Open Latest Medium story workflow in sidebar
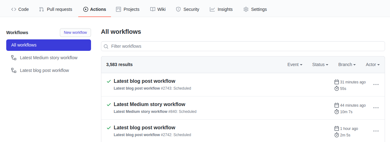The width and height of the screenshot is (390, 142). [x=49, y=58]
